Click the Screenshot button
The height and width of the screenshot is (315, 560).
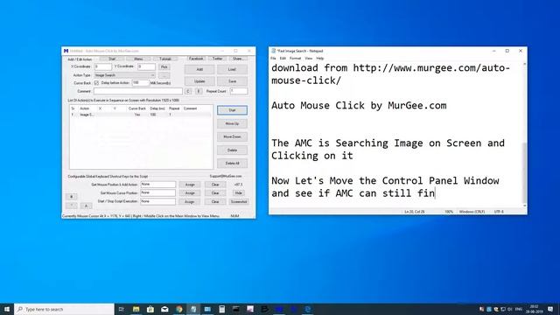point(239,202)
